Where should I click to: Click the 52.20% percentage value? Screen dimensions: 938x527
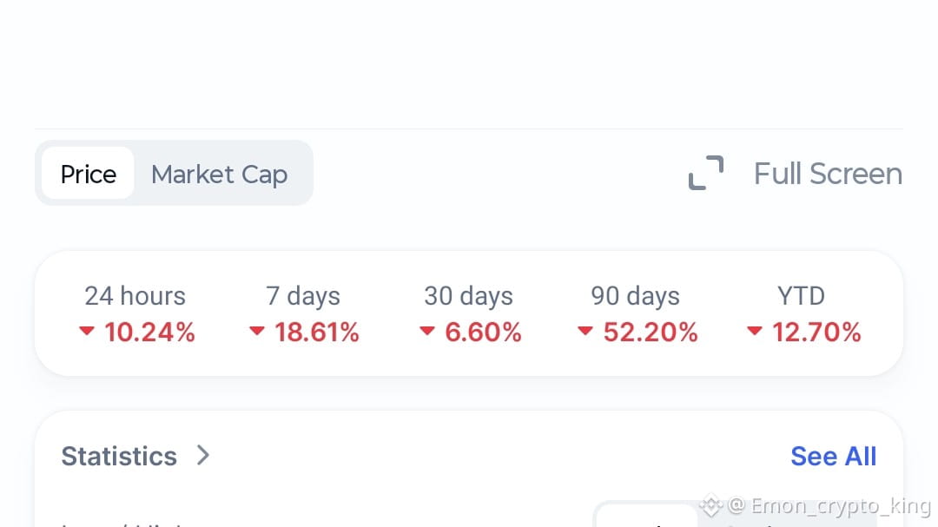click(x=651, y=332)
